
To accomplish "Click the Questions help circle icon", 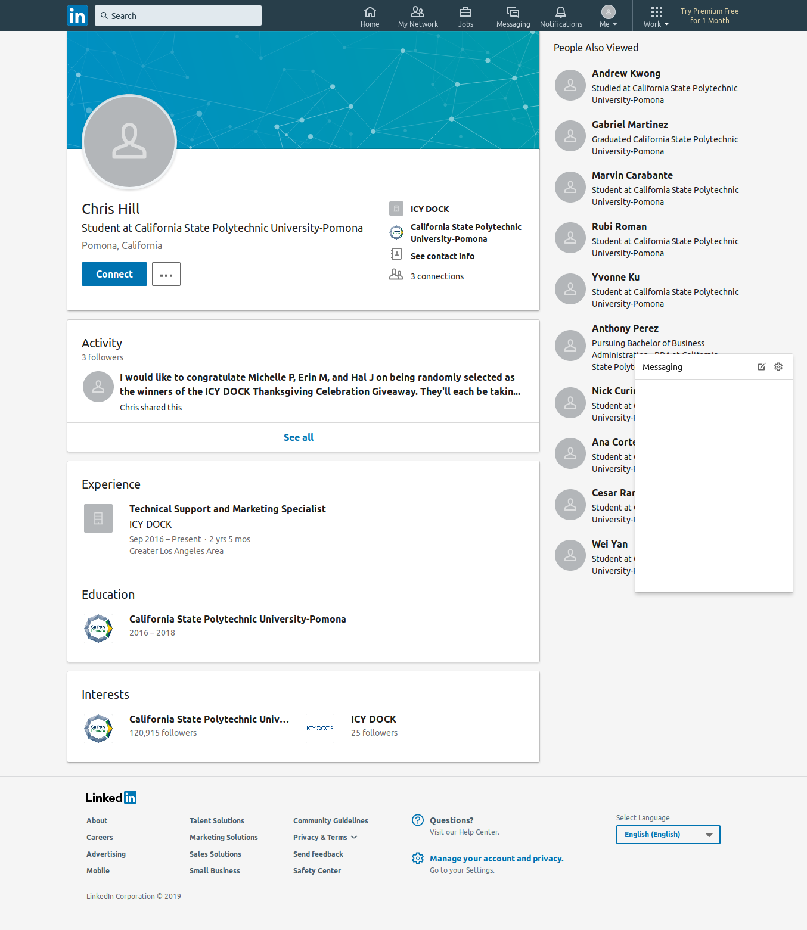I will (x=418, y=820).
